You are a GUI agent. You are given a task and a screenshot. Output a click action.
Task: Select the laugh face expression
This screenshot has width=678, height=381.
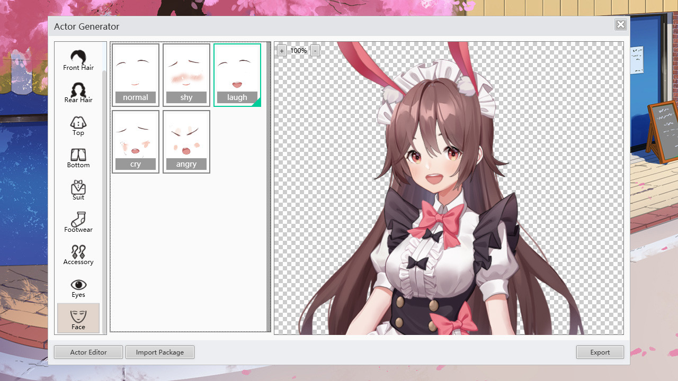pos(237,75)
